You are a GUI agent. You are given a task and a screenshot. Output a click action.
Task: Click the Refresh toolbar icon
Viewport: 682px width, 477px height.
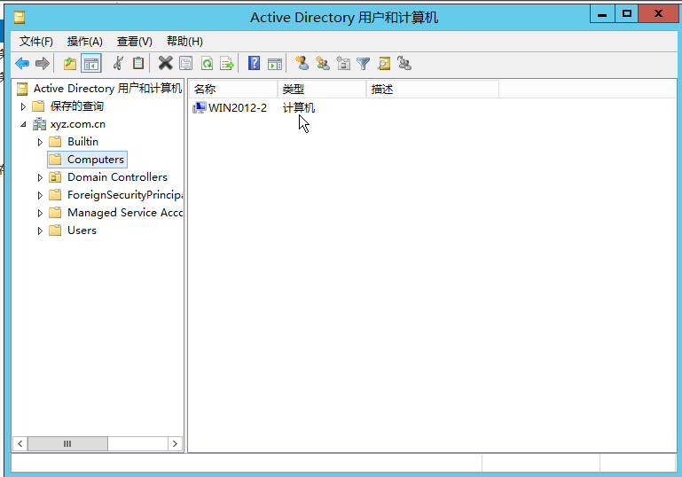(207, 64)
